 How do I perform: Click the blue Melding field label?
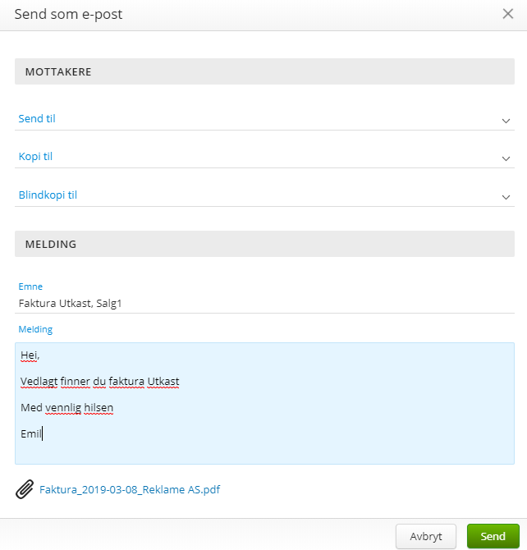35,329
